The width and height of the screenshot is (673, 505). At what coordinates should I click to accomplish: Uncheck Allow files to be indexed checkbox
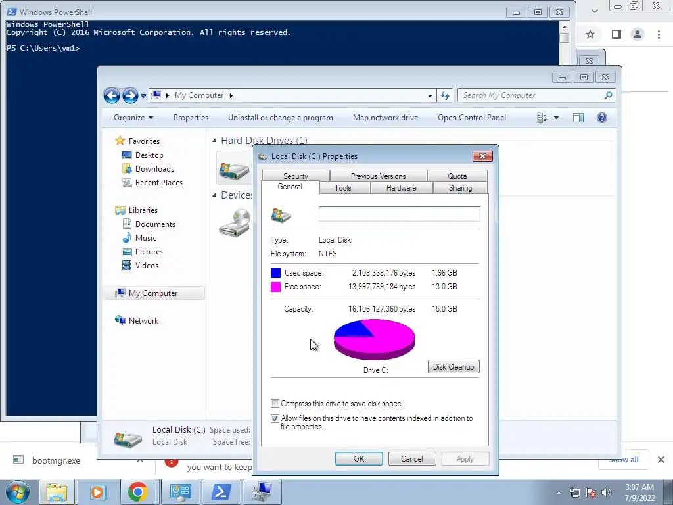tap(275, 418)
